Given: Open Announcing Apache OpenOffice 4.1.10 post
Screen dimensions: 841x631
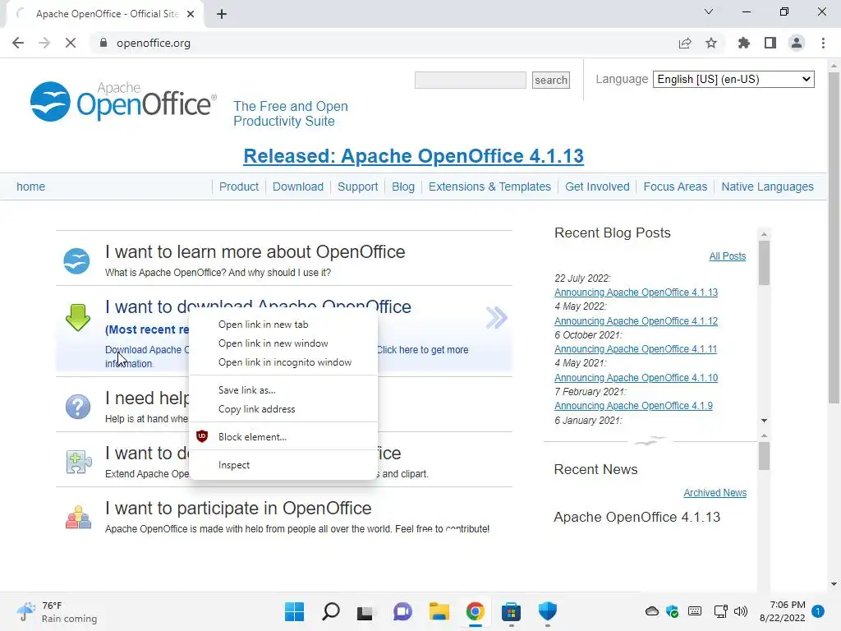Looking at the screenshot, I should tap(636, 378).
